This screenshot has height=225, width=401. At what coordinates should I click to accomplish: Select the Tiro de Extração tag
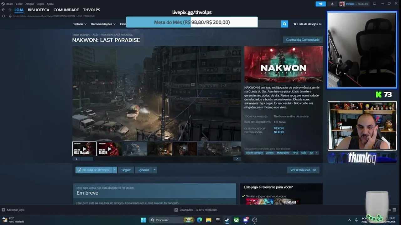pos(254,153)
